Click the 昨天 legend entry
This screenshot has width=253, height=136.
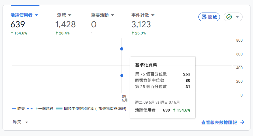pos(18,109)
